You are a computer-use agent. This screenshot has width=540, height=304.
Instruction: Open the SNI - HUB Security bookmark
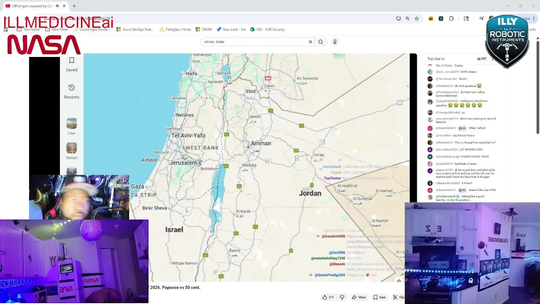pos(268,30)
